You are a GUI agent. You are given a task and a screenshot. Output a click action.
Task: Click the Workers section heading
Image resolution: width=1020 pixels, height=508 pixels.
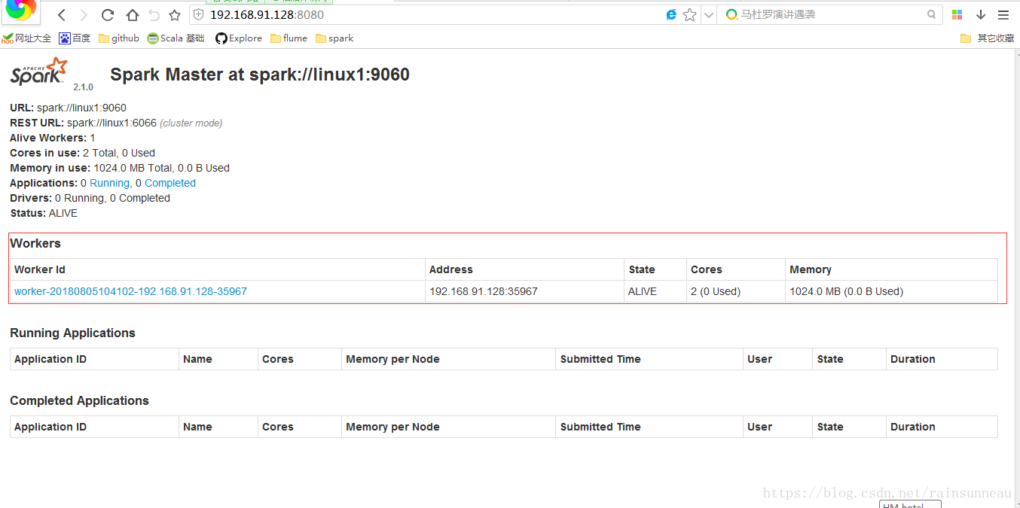(x=35, y=243)
